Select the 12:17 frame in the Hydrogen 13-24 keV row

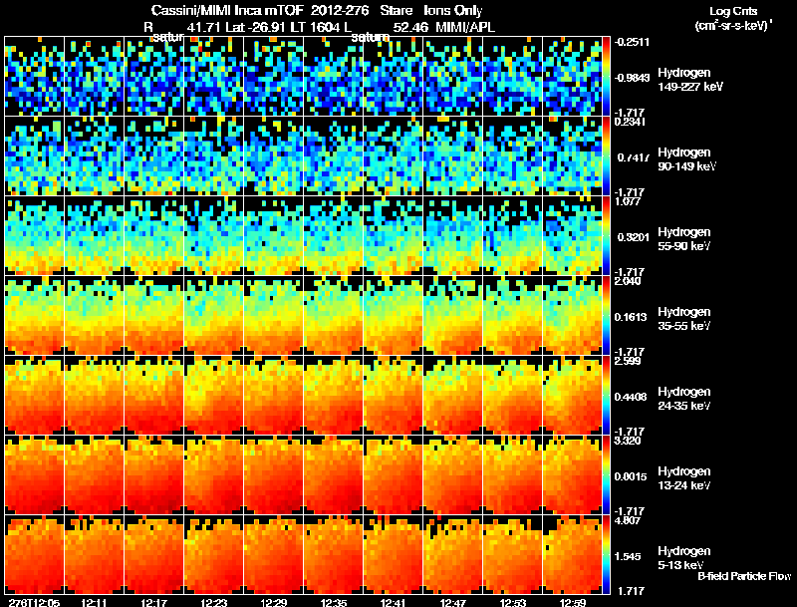click(x=154, y=475)
